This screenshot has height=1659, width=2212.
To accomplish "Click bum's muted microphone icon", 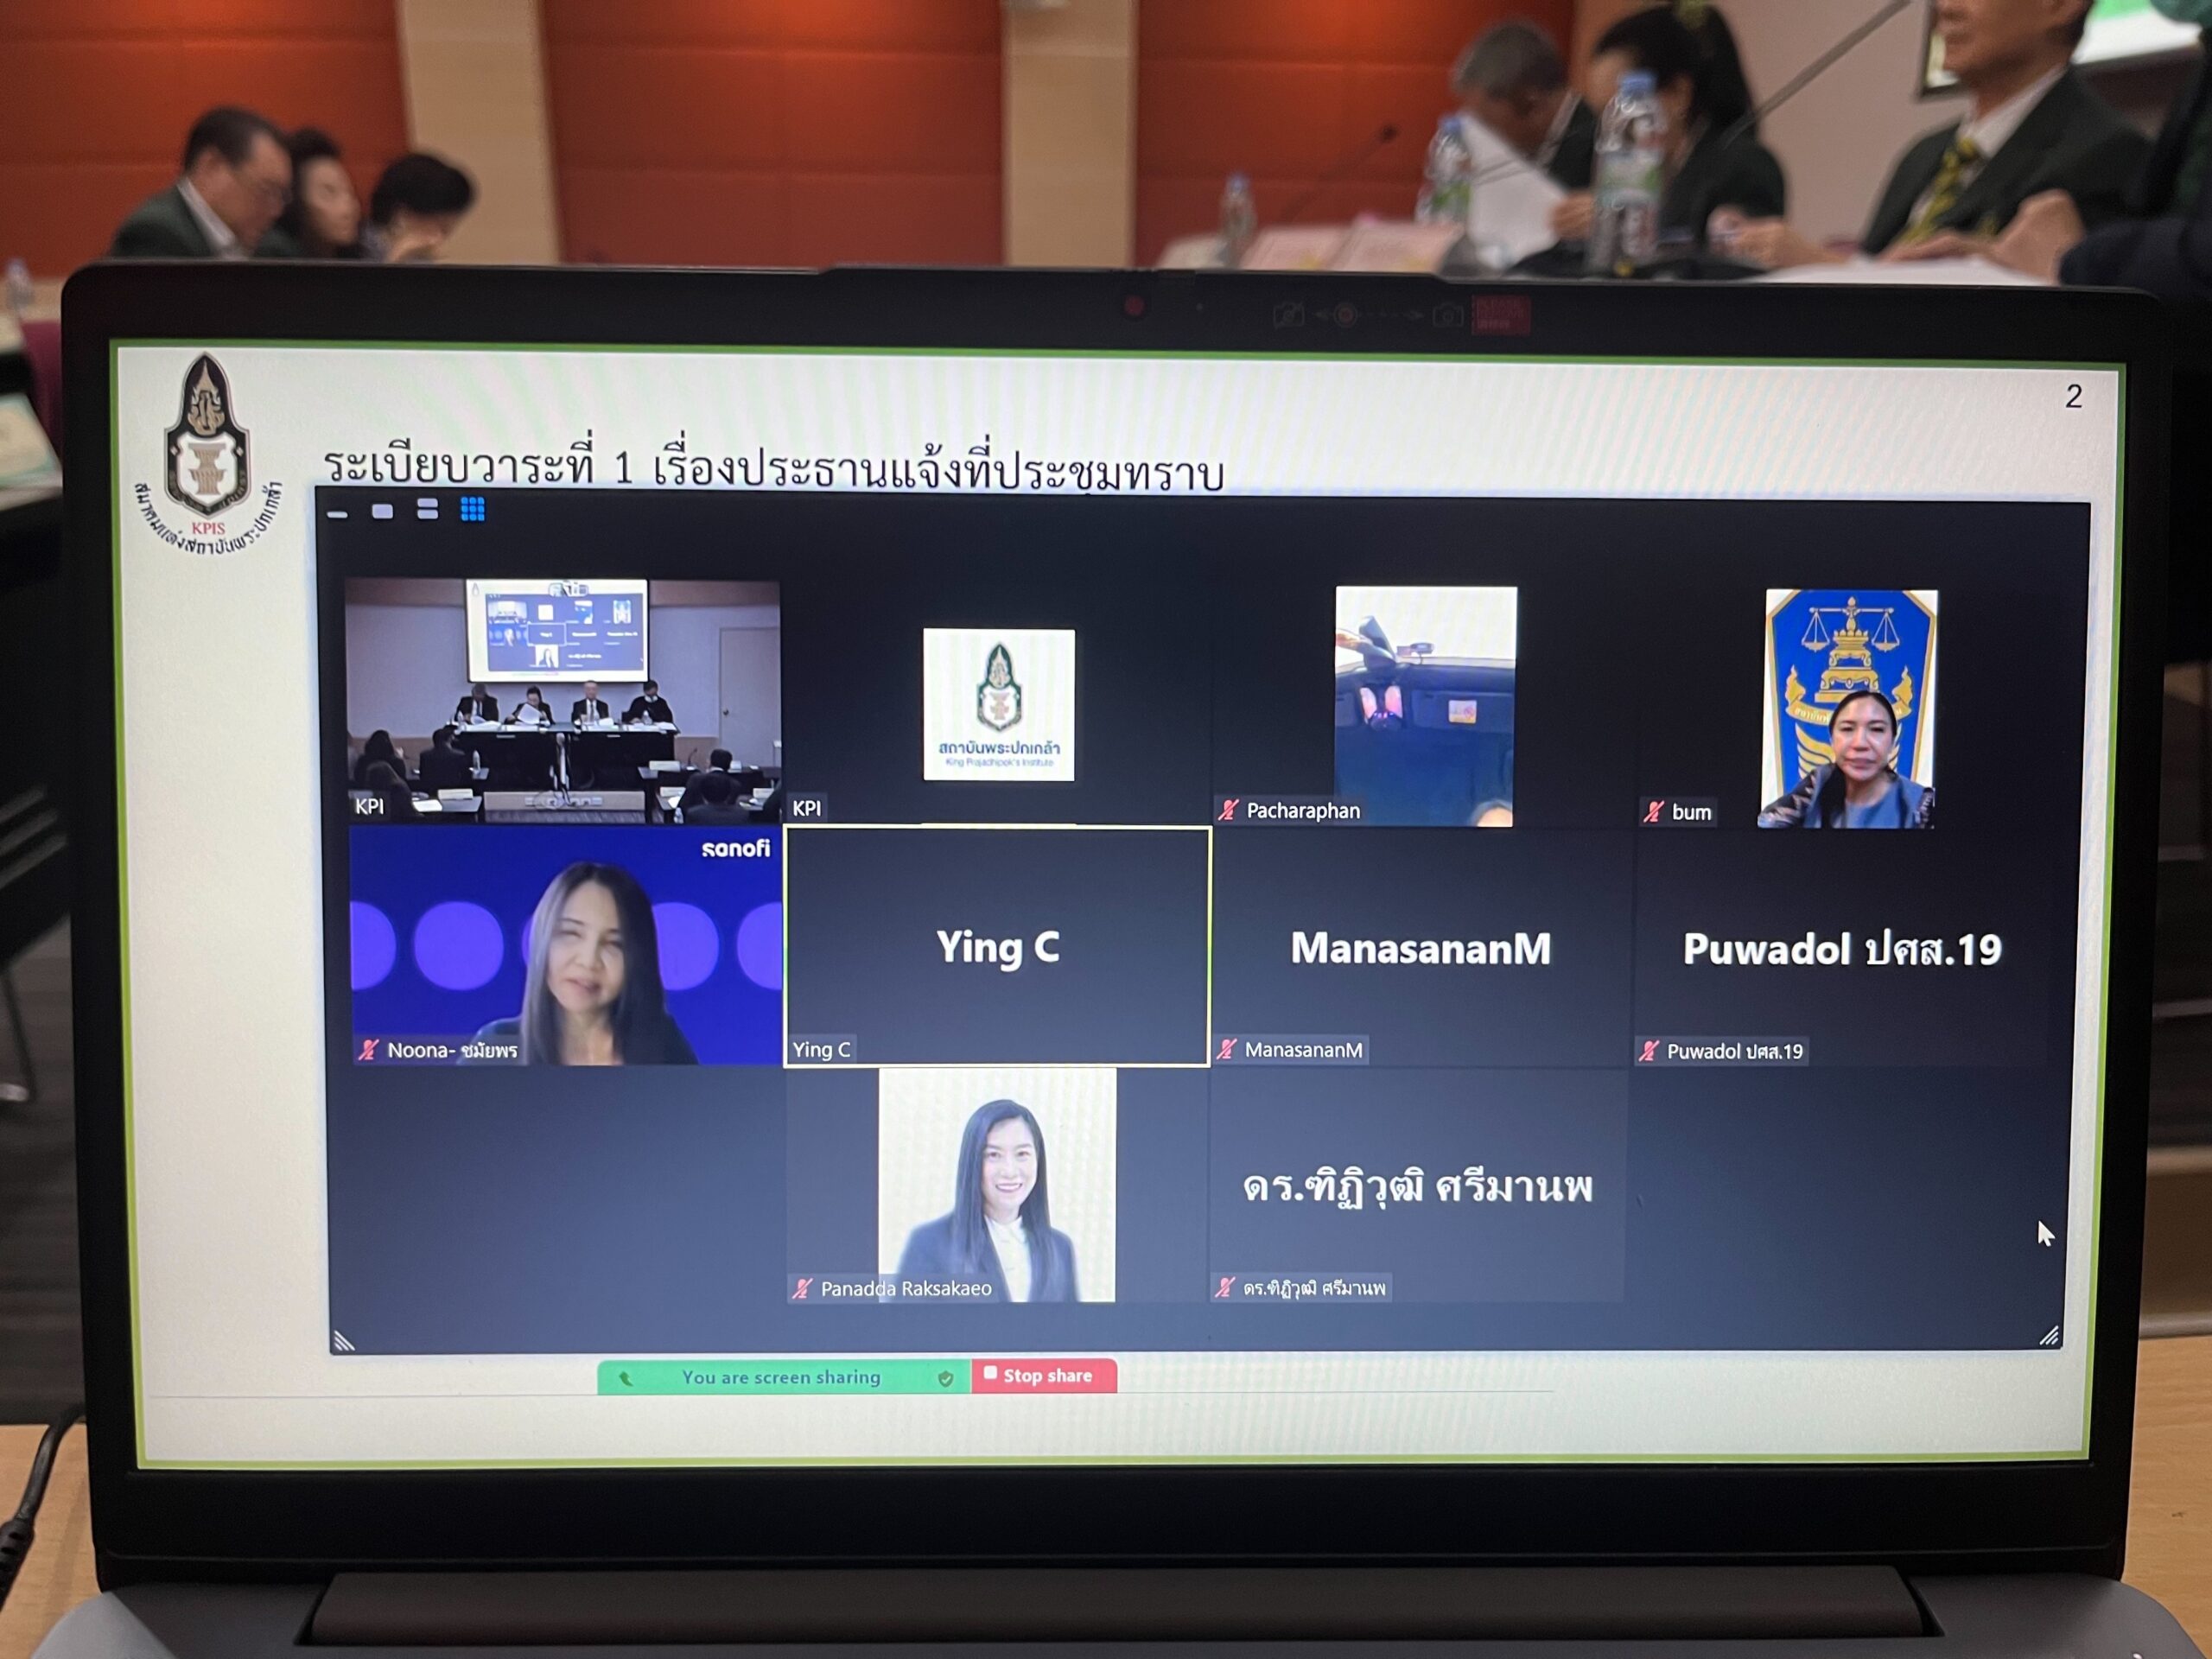I will (x=1654, y=812).
